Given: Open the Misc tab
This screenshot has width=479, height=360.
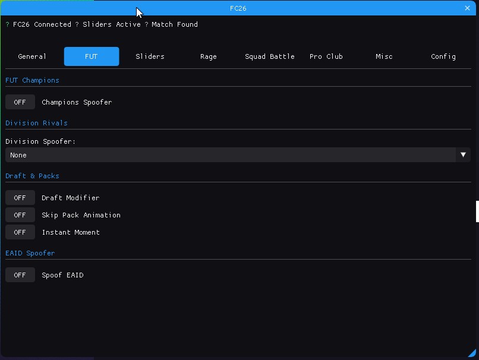Looking at the screenshot, I should [384, 56].
